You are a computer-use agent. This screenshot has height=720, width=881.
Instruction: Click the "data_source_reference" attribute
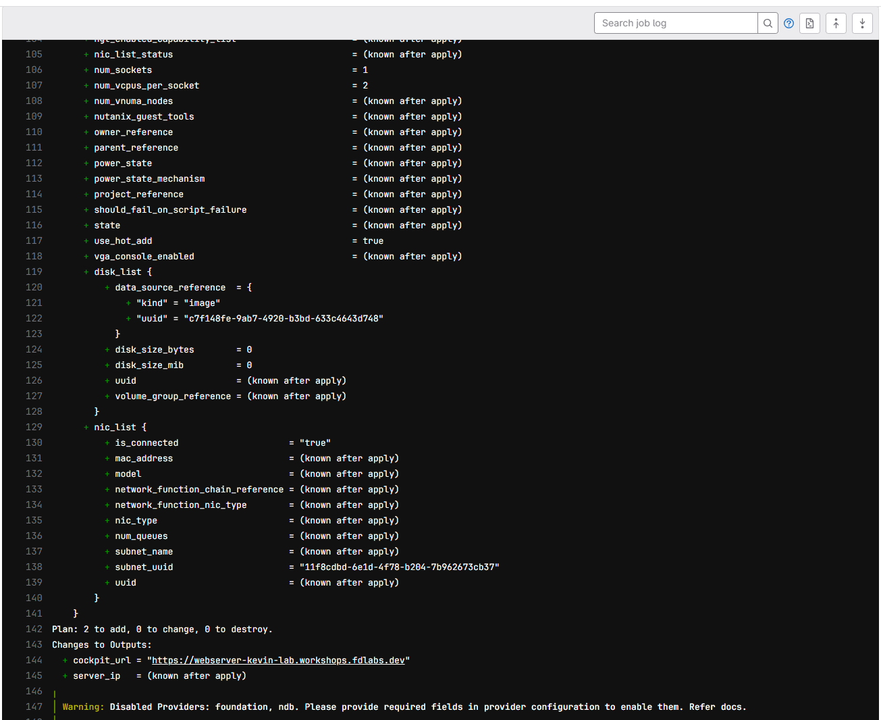tap(170, 288)
